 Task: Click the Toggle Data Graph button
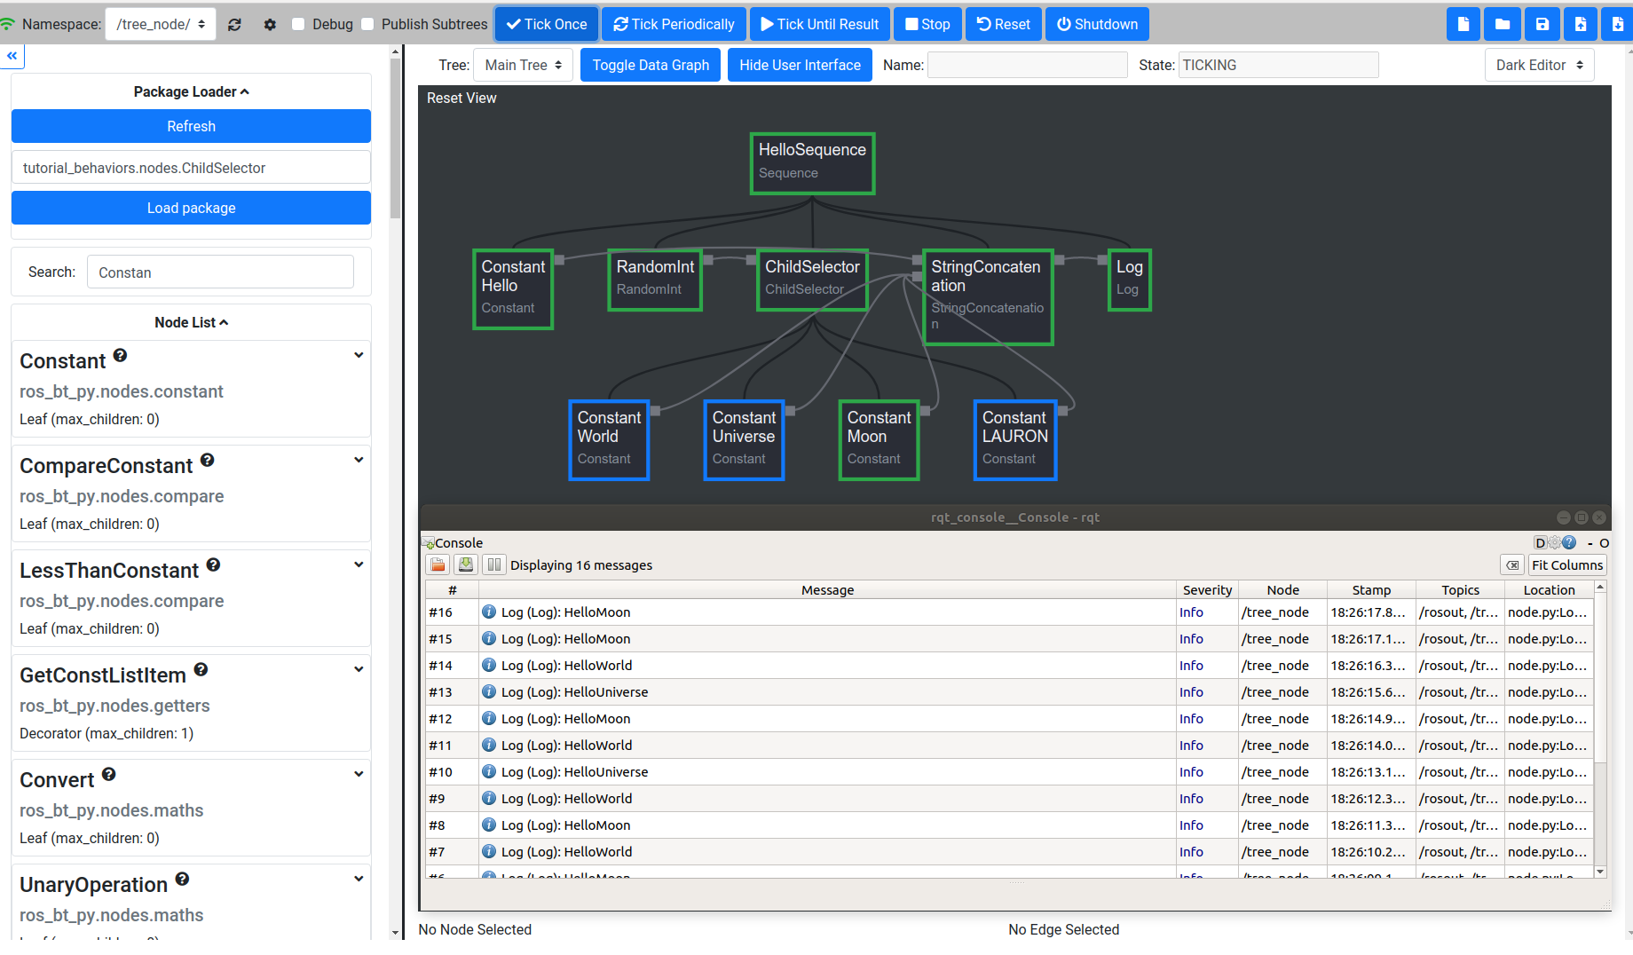pos(651,65)
